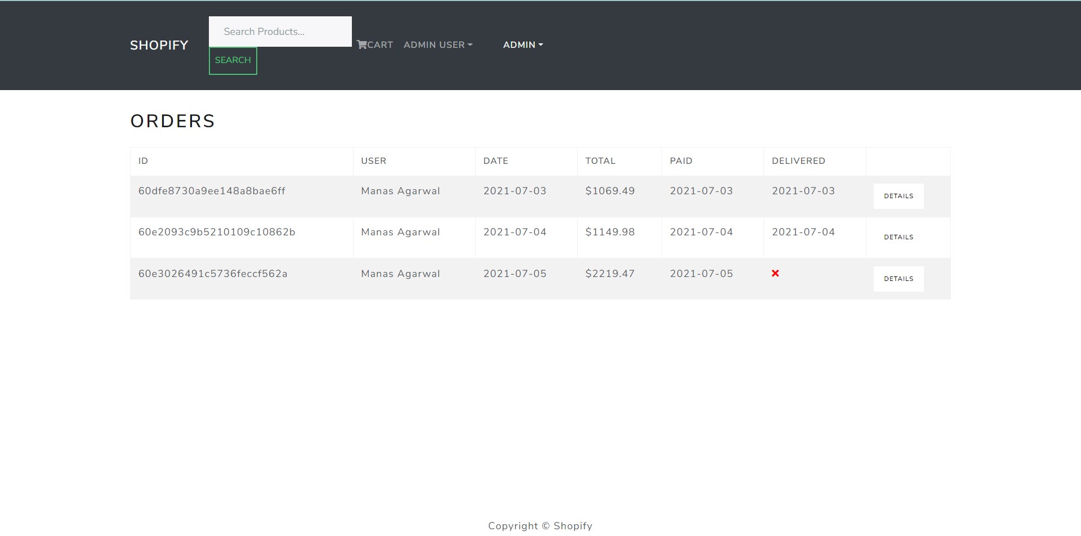Click the DATE column header
This screenshot has height=536, width=1081.
click(495, 161)
